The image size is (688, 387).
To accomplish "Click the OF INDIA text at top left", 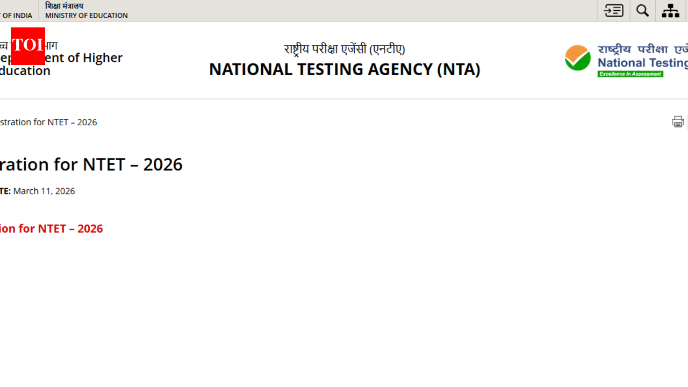I will click(x=16, y=16).
